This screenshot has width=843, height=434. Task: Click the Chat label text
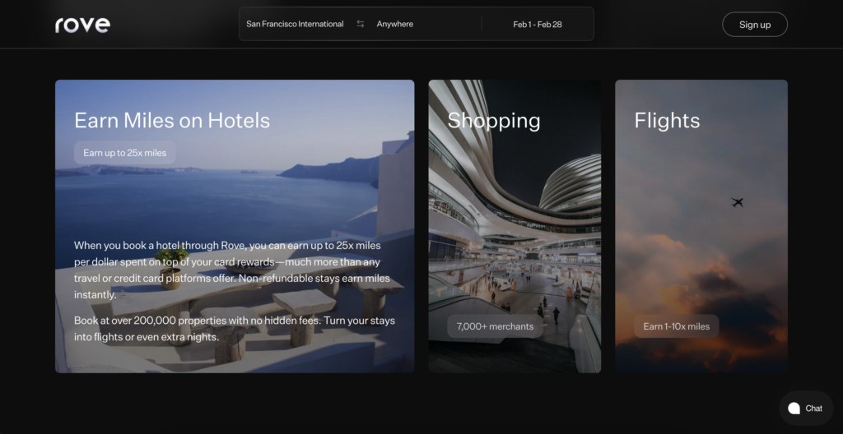[x=814, y=409]
